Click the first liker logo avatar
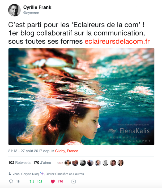Screen dimensions: 162x188 [x=60, y=163]
